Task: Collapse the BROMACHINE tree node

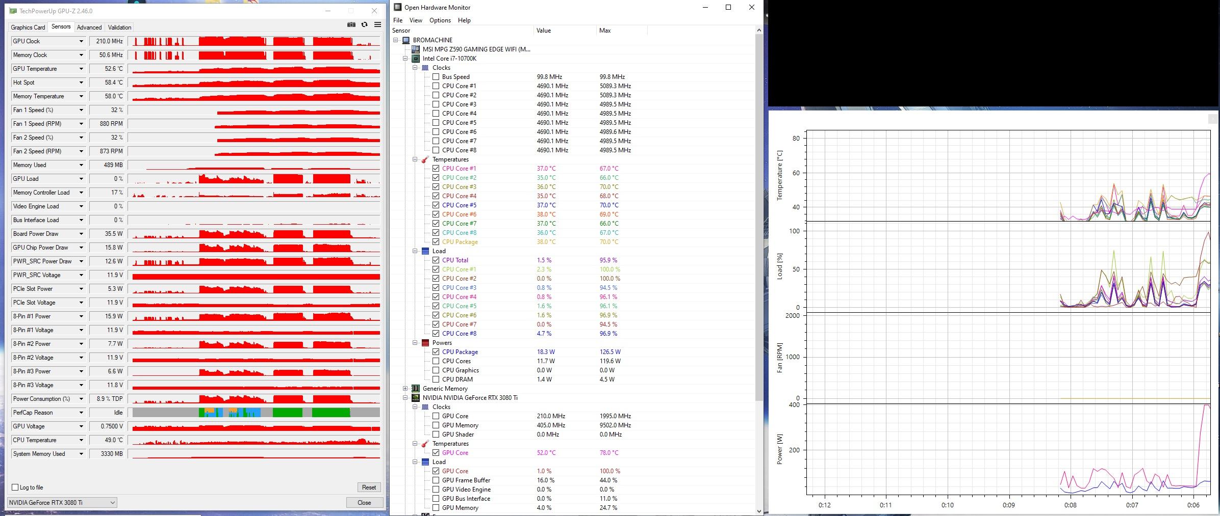Action: (x=396, y=40)
